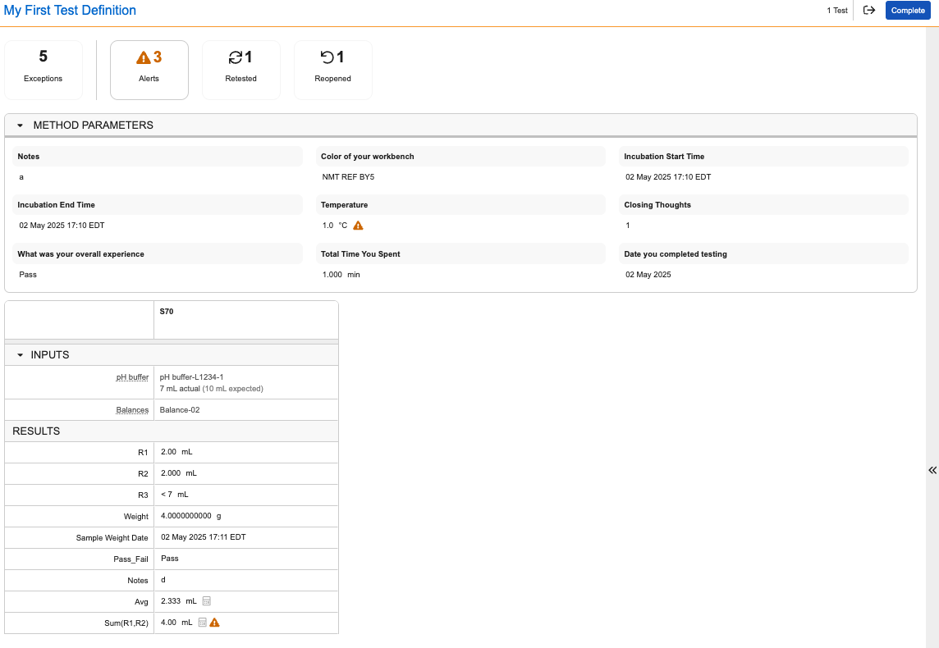The width and height of the screenshot is (939, 648).
Task: Click the R1 value 2.00 mL
Action: pyautogui.click(x=176, y=452)
